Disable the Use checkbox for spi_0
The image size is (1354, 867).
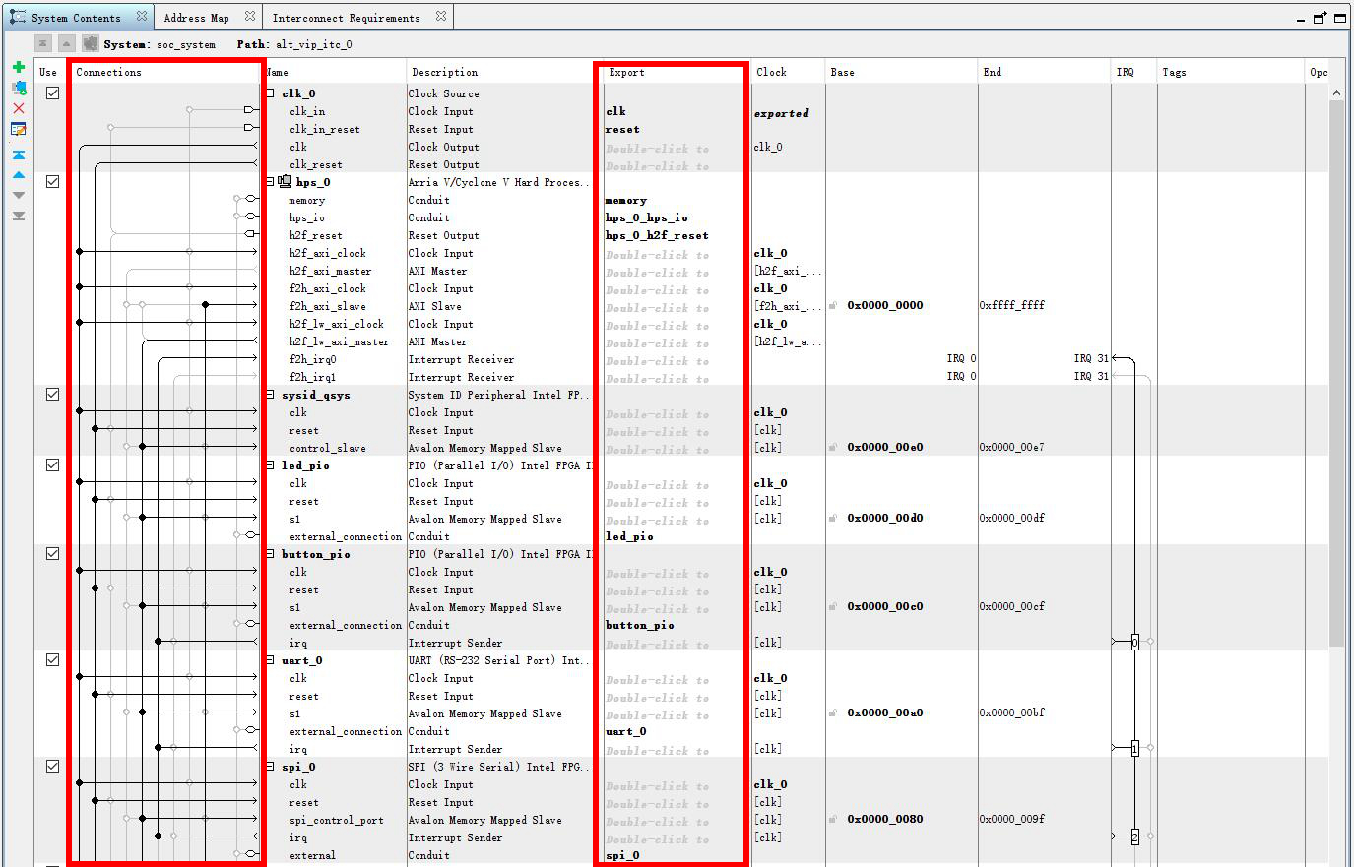pyautogui.click(x=52, y=766)
